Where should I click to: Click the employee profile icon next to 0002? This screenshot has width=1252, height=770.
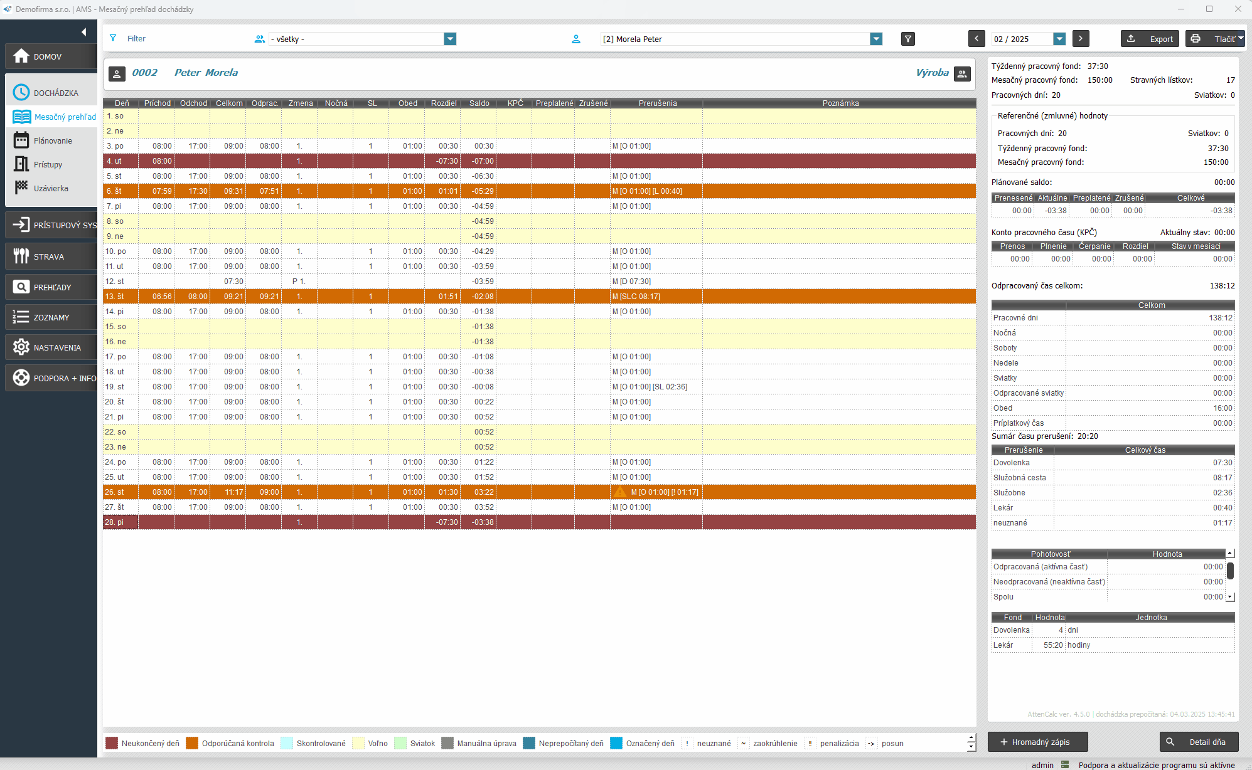(117, 73)
